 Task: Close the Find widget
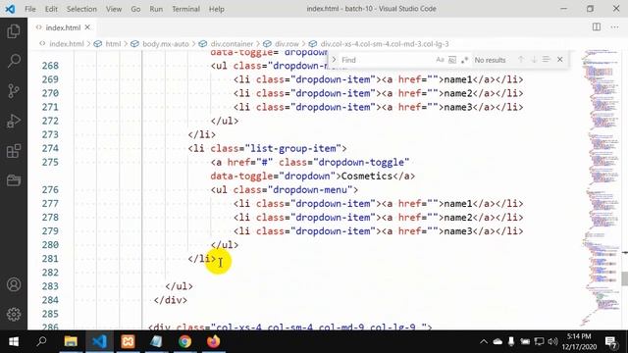(560, 60)
